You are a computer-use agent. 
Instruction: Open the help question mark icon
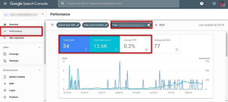[x=202, y=3]
